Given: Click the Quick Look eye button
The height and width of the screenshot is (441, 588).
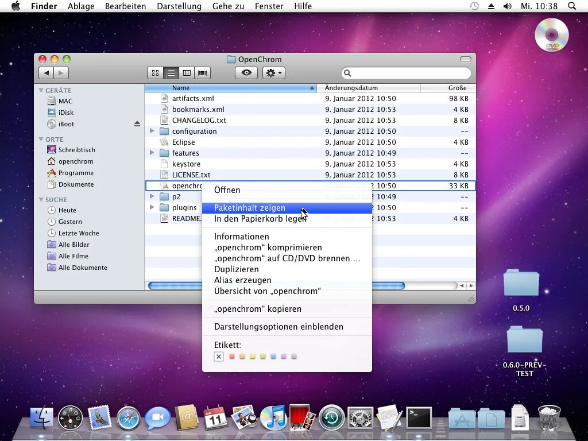Looking at the screenshot, I should 246,73.
